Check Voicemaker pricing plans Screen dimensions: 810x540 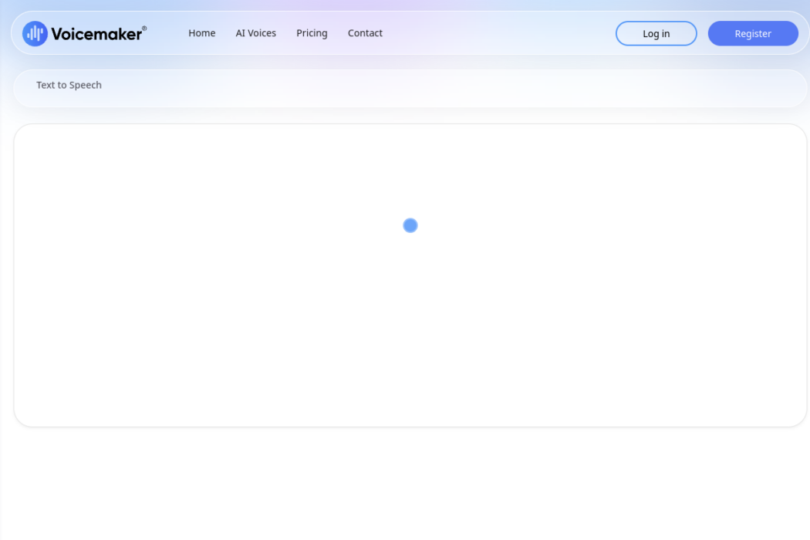(x=312, y=33)
